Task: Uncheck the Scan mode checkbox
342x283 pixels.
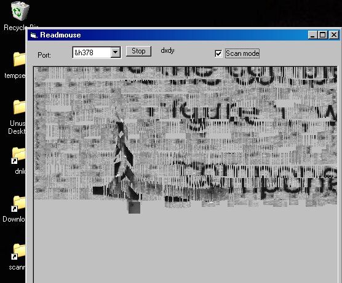Action: click(218, 53)
